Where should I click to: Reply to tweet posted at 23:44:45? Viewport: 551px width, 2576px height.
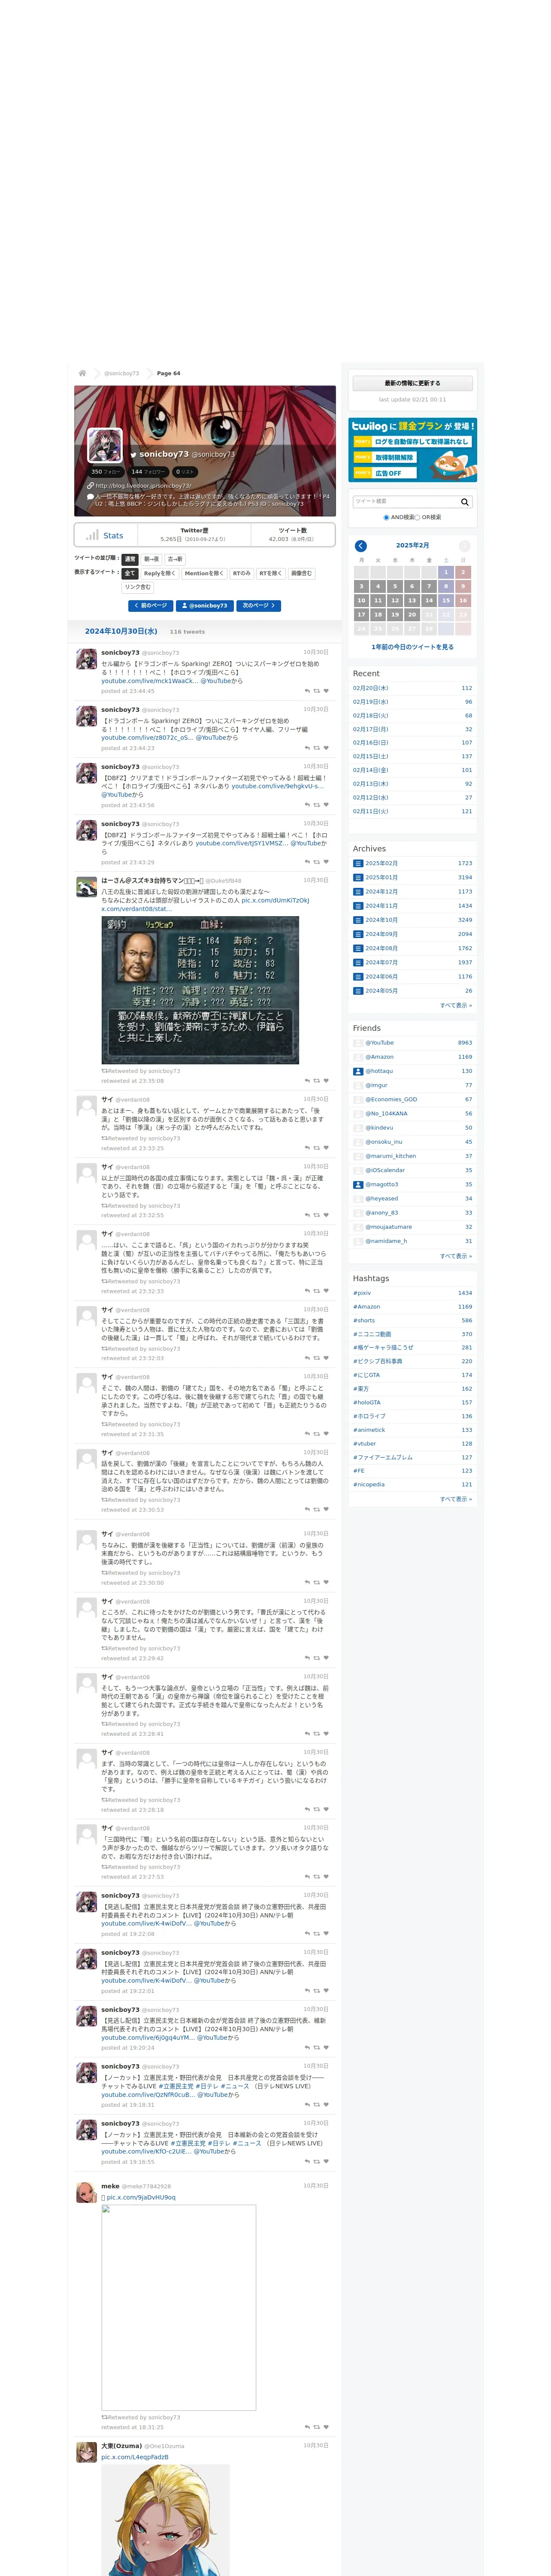point(307,691)
